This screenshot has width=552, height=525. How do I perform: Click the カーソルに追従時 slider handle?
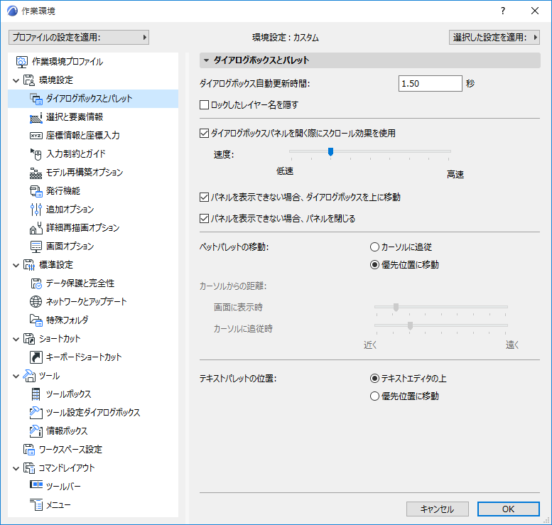click(x=410, y=325)
